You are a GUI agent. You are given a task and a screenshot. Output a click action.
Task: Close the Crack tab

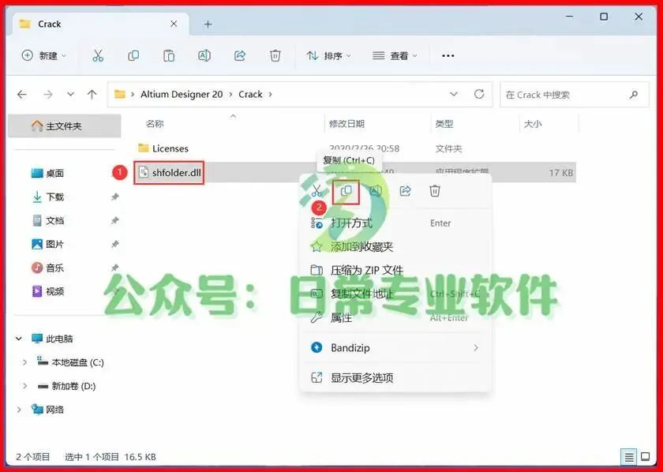pyautogui.click(x=174, y=24)
